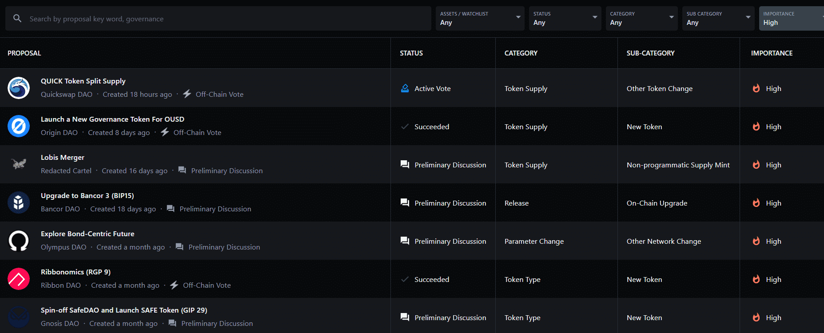Viewport: 824px width, 333px height.
Task: Click the Gnosis DAO logo
Action: click(19, 317)
